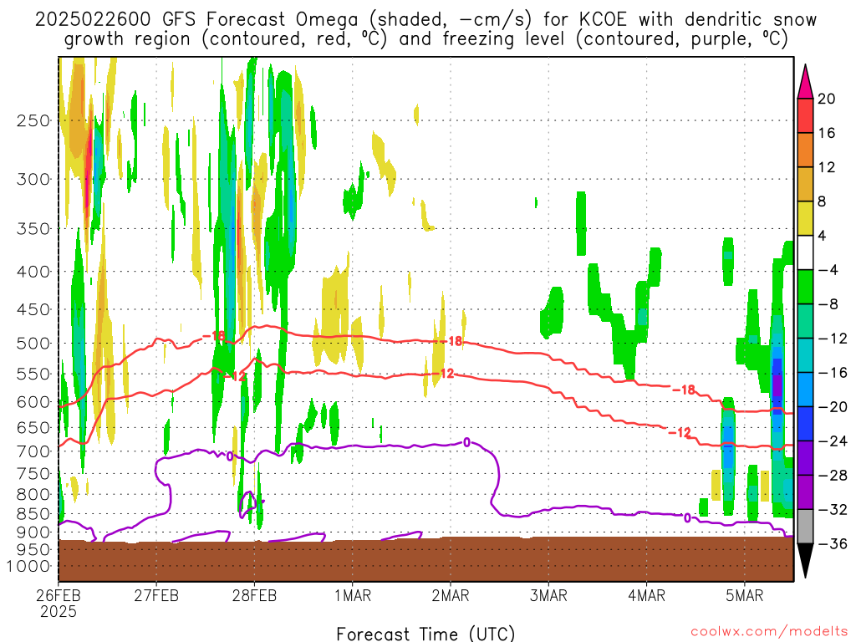The image size is (856, 642).
Task: Click the 1000 pressure level label
Action: click(29, 566)
